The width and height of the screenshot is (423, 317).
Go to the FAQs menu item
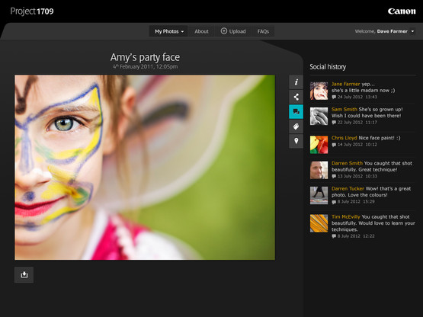point(263,31)
